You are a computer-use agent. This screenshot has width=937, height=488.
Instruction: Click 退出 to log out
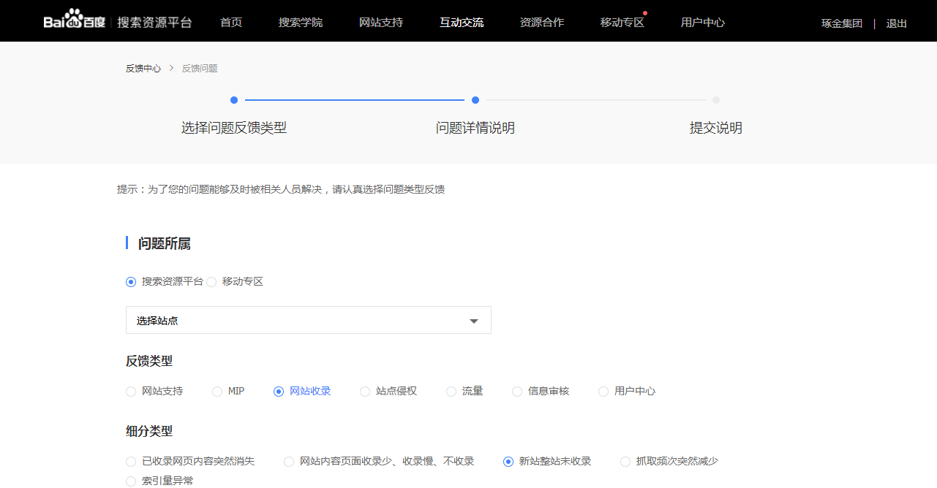(x=896, y=23)
